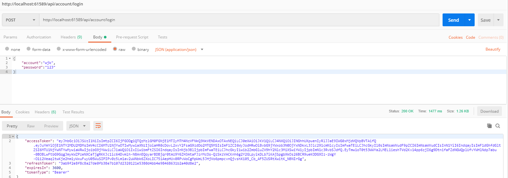Copy response with the clipboard icon
508x178 pixels.
pyautogui.click(x=489, y=126)
